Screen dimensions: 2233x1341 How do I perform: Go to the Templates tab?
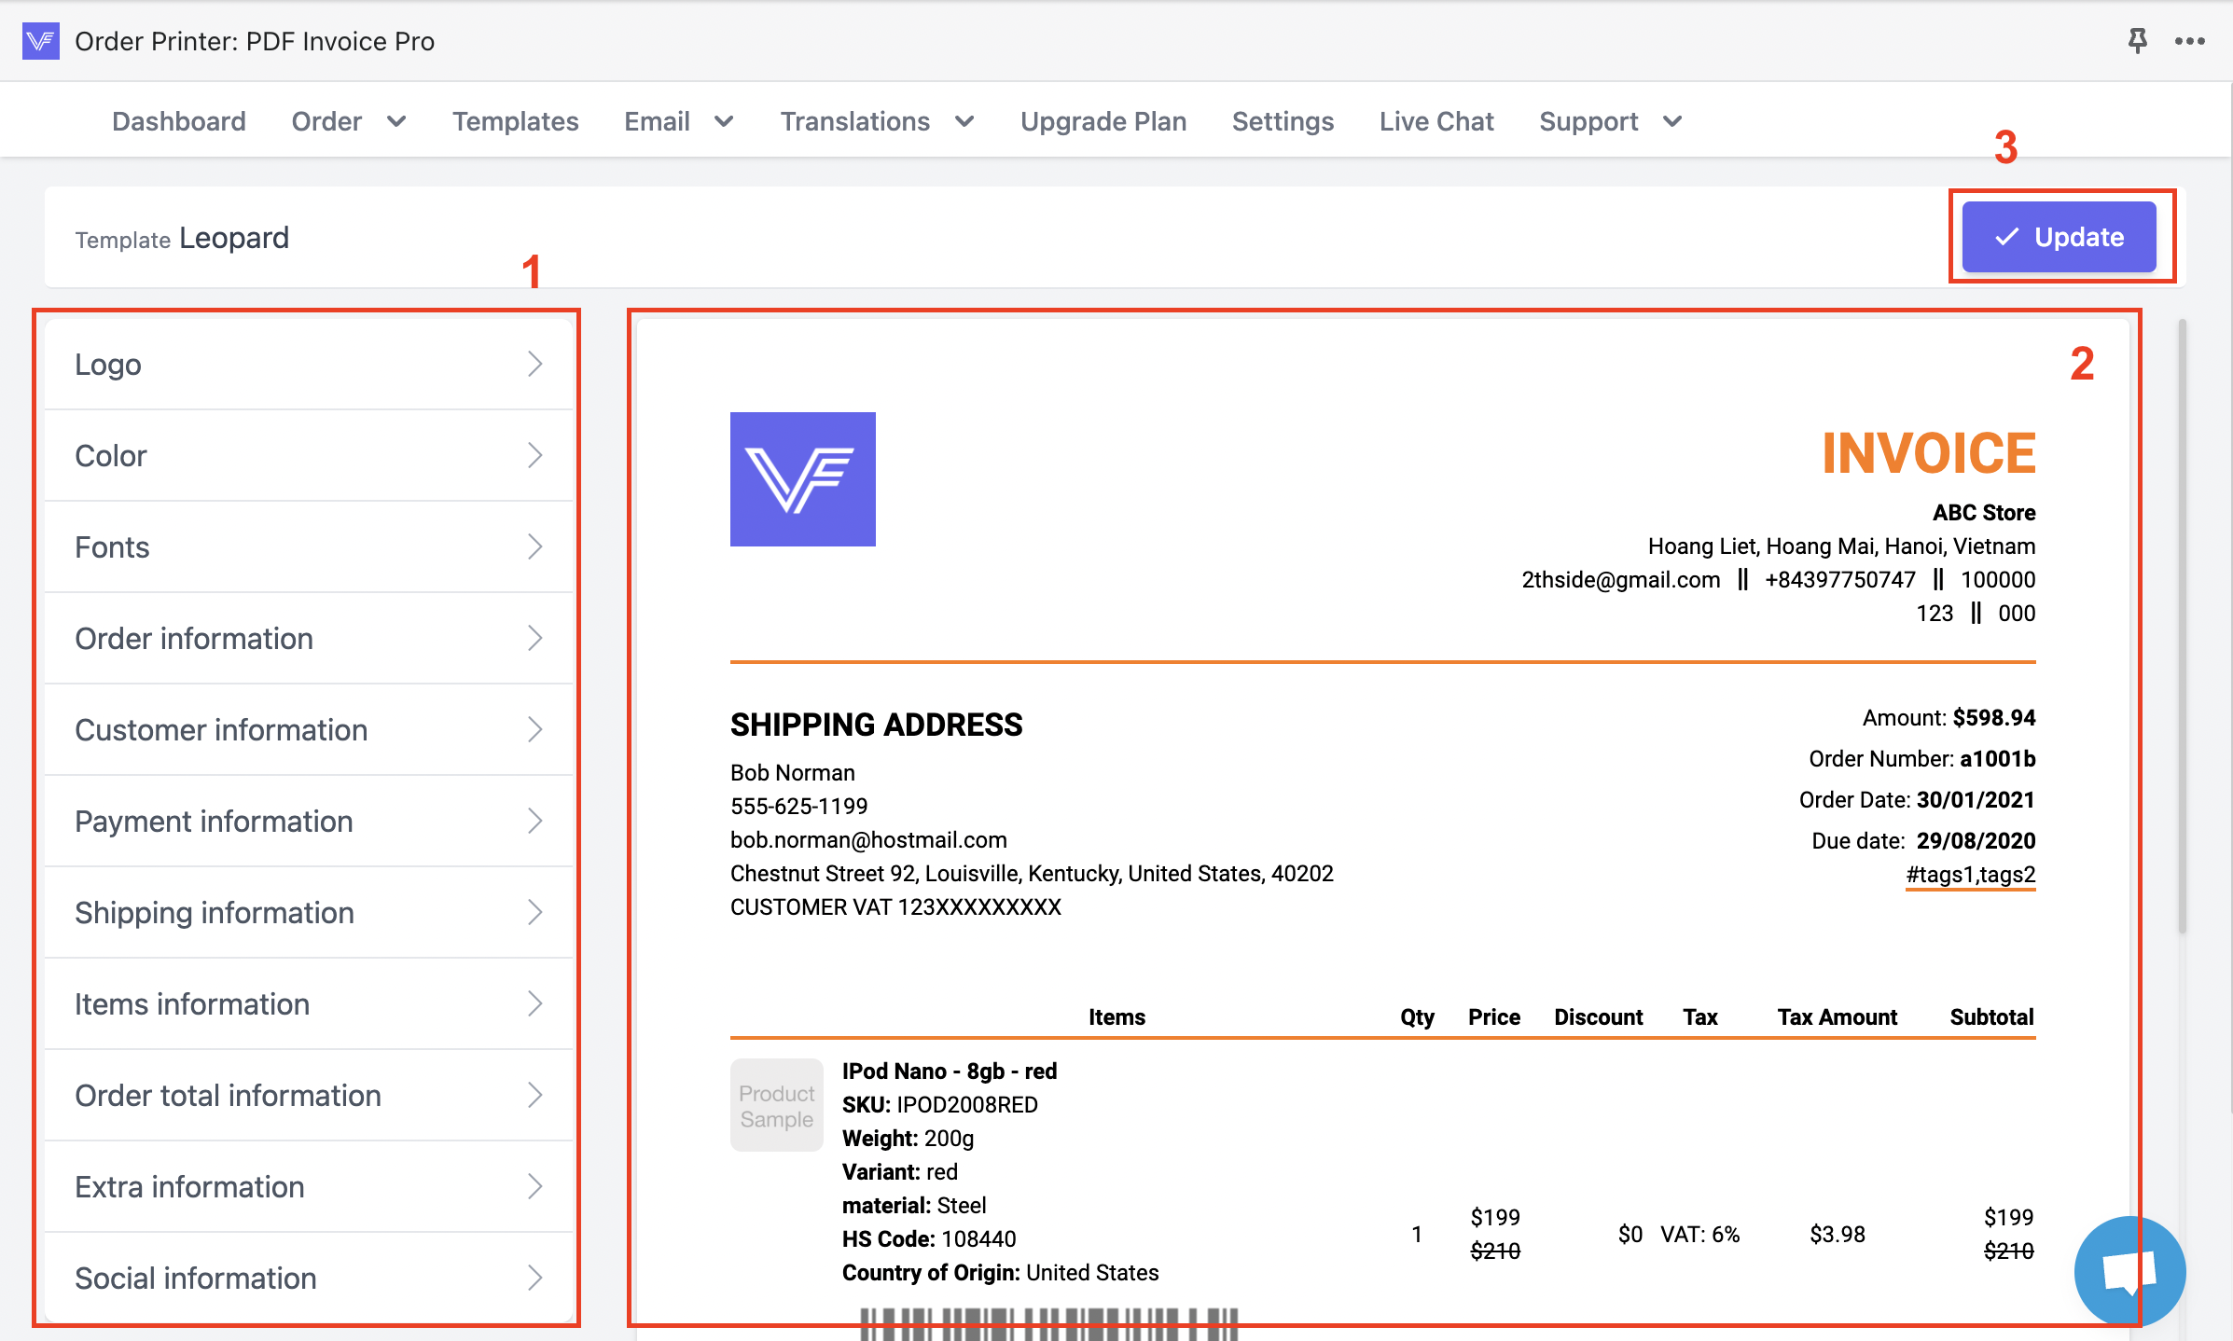(515, 121)
